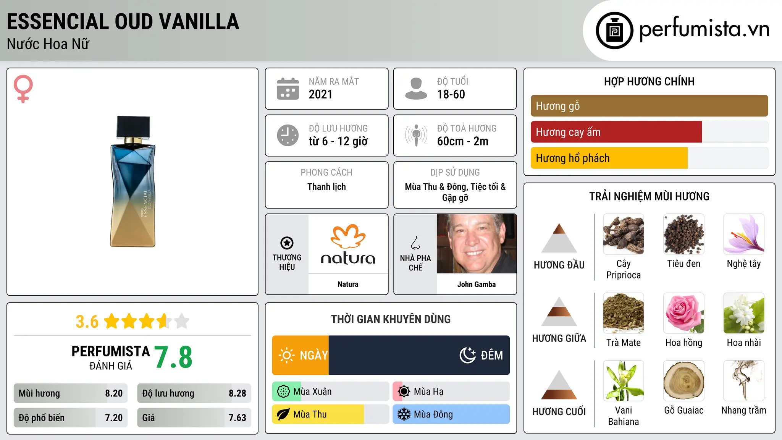Click the style value Thanh lịch
The height and width of the screenshot is (440, 782).
point(326,187)
